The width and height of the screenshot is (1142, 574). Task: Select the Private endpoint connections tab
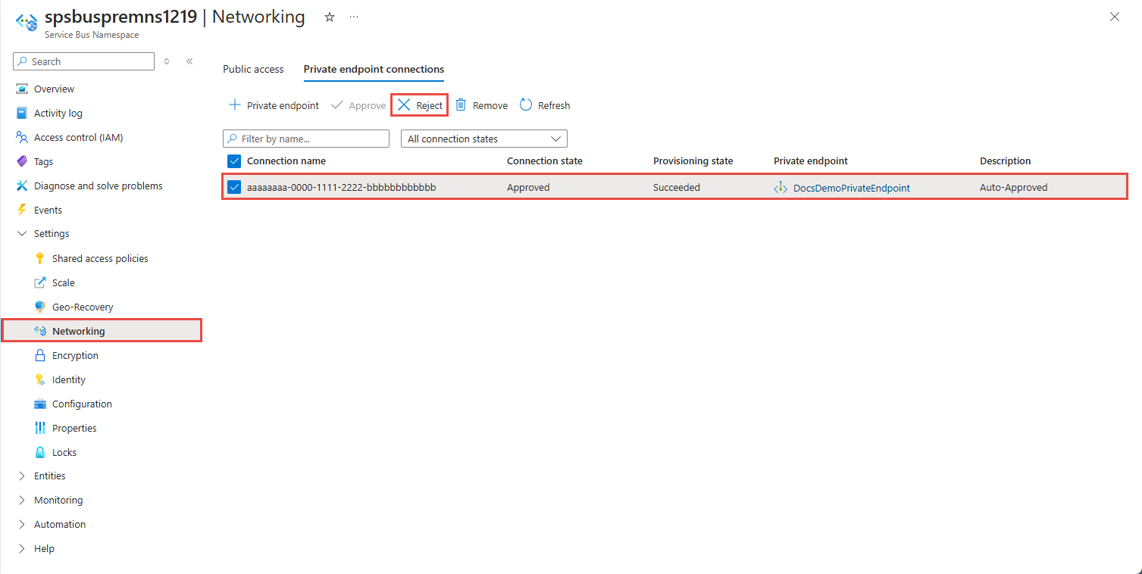(x=374, y=69)
